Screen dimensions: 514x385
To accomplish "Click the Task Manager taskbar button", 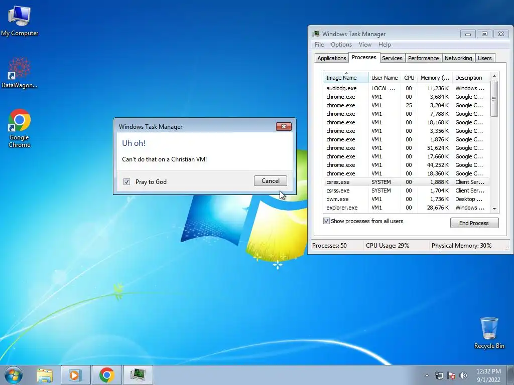I will pos(138,375).
